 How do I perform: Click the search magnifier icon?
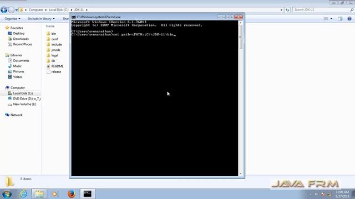pyautogui.click(x=352, y=10)
